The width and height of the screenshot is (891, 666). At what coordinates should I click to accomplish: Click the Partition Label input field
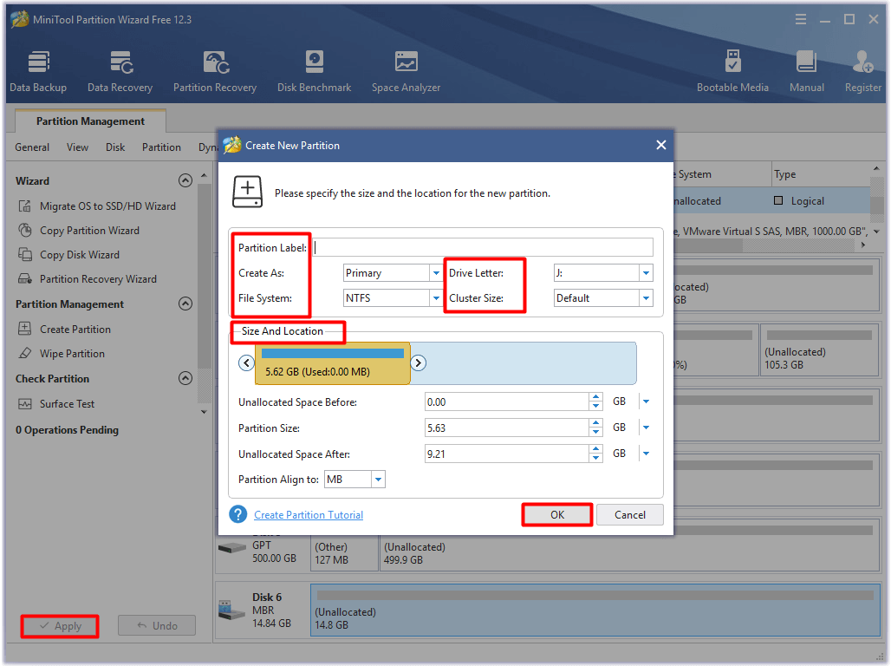click(483, 247)
